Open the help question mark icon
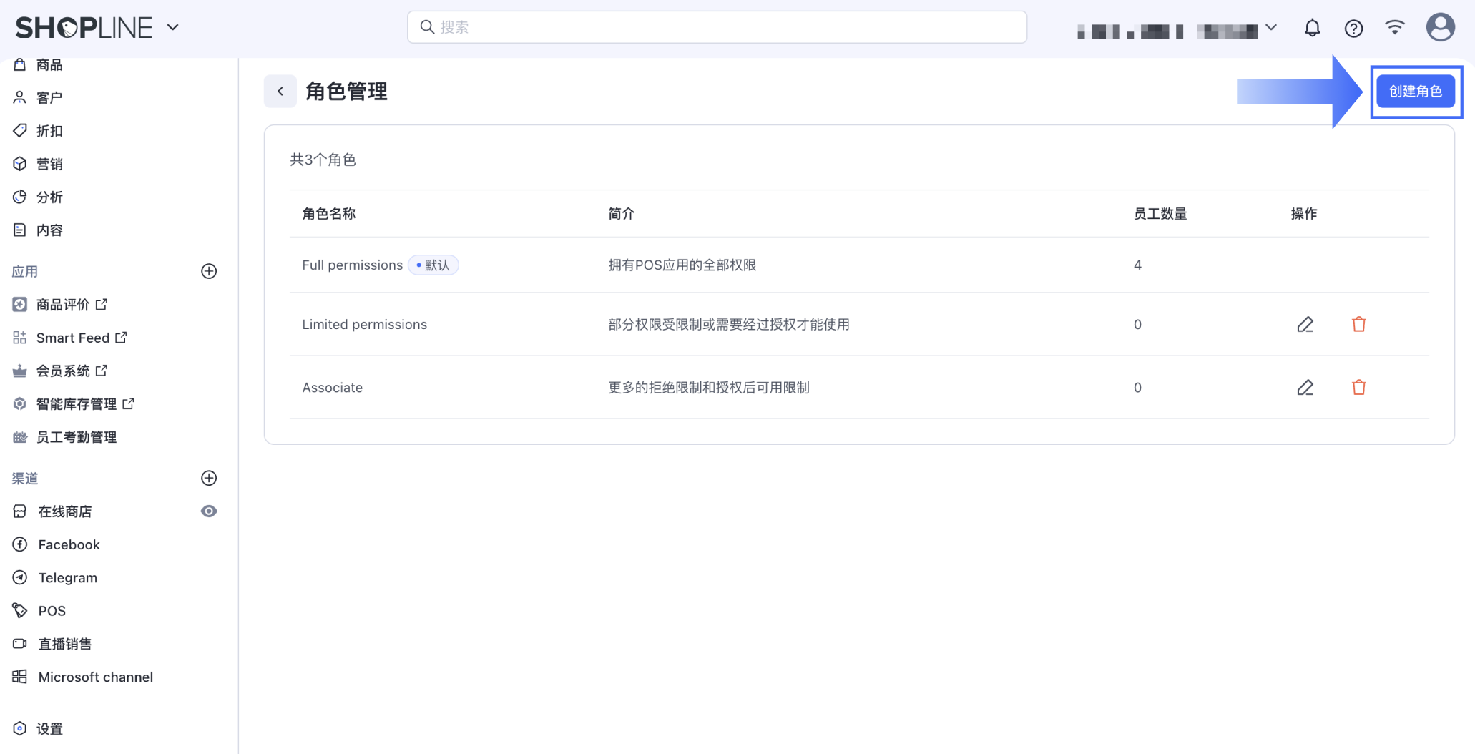 click(x=1353, y=28)
